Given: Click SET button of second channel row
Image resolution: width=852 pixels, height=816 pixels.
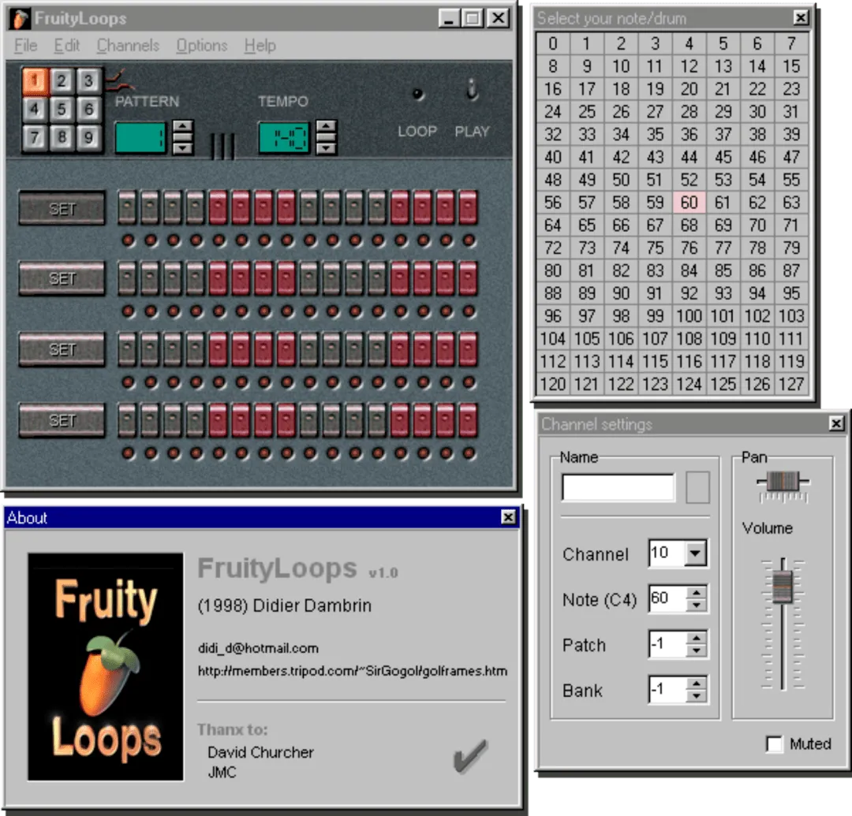Looking at the screenshot, I should (62, 278).
